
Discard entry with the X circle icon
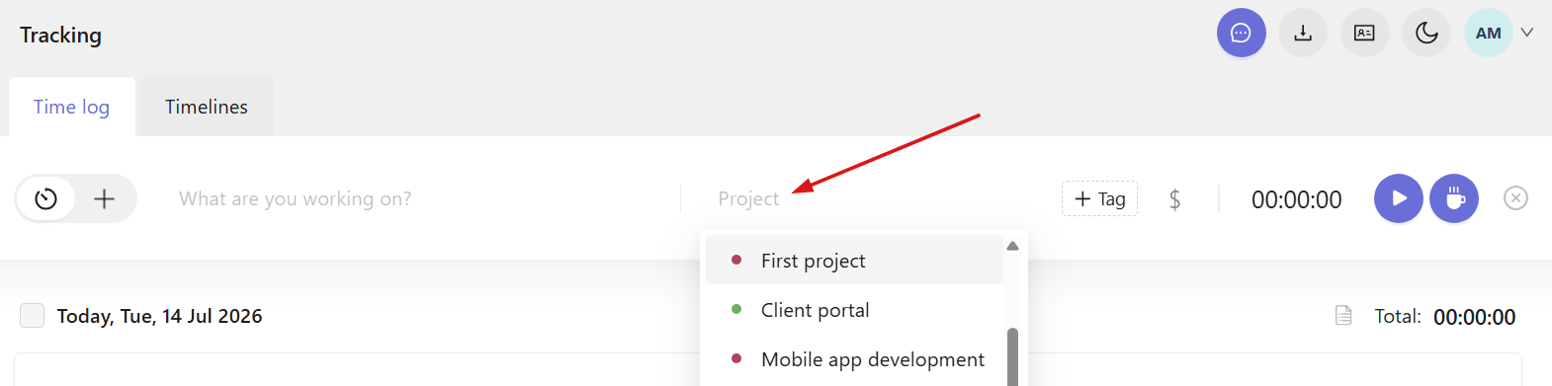click(1515, 198)
